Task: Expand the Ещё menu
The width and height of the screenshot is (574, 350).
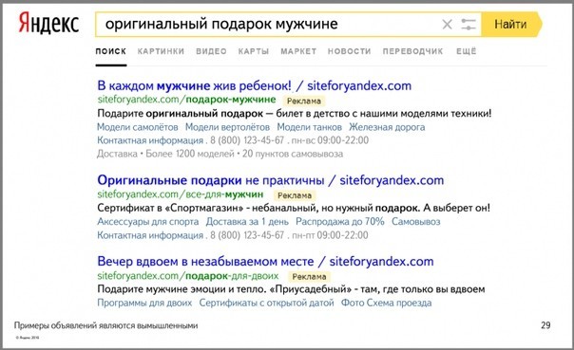Action: pyautogui.click(x=467, y=51)
